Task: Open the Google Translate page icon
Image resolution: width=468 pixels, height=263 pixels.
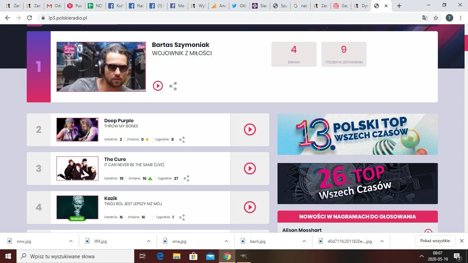Action: (425, 18)
